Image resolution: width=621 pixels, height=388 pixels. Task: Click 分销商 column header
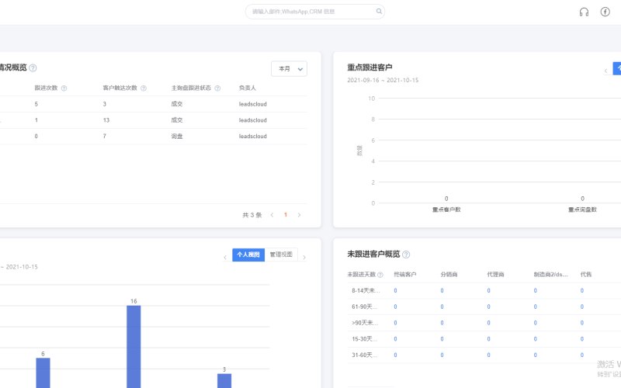coord(449,275)
